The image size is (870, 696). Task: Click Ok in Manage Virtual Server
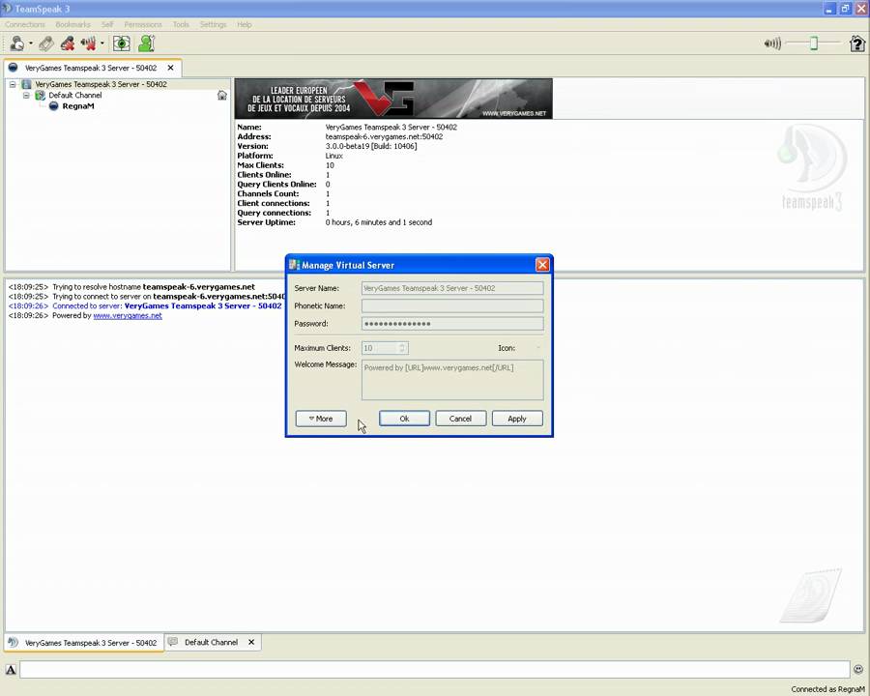[404, 419]
